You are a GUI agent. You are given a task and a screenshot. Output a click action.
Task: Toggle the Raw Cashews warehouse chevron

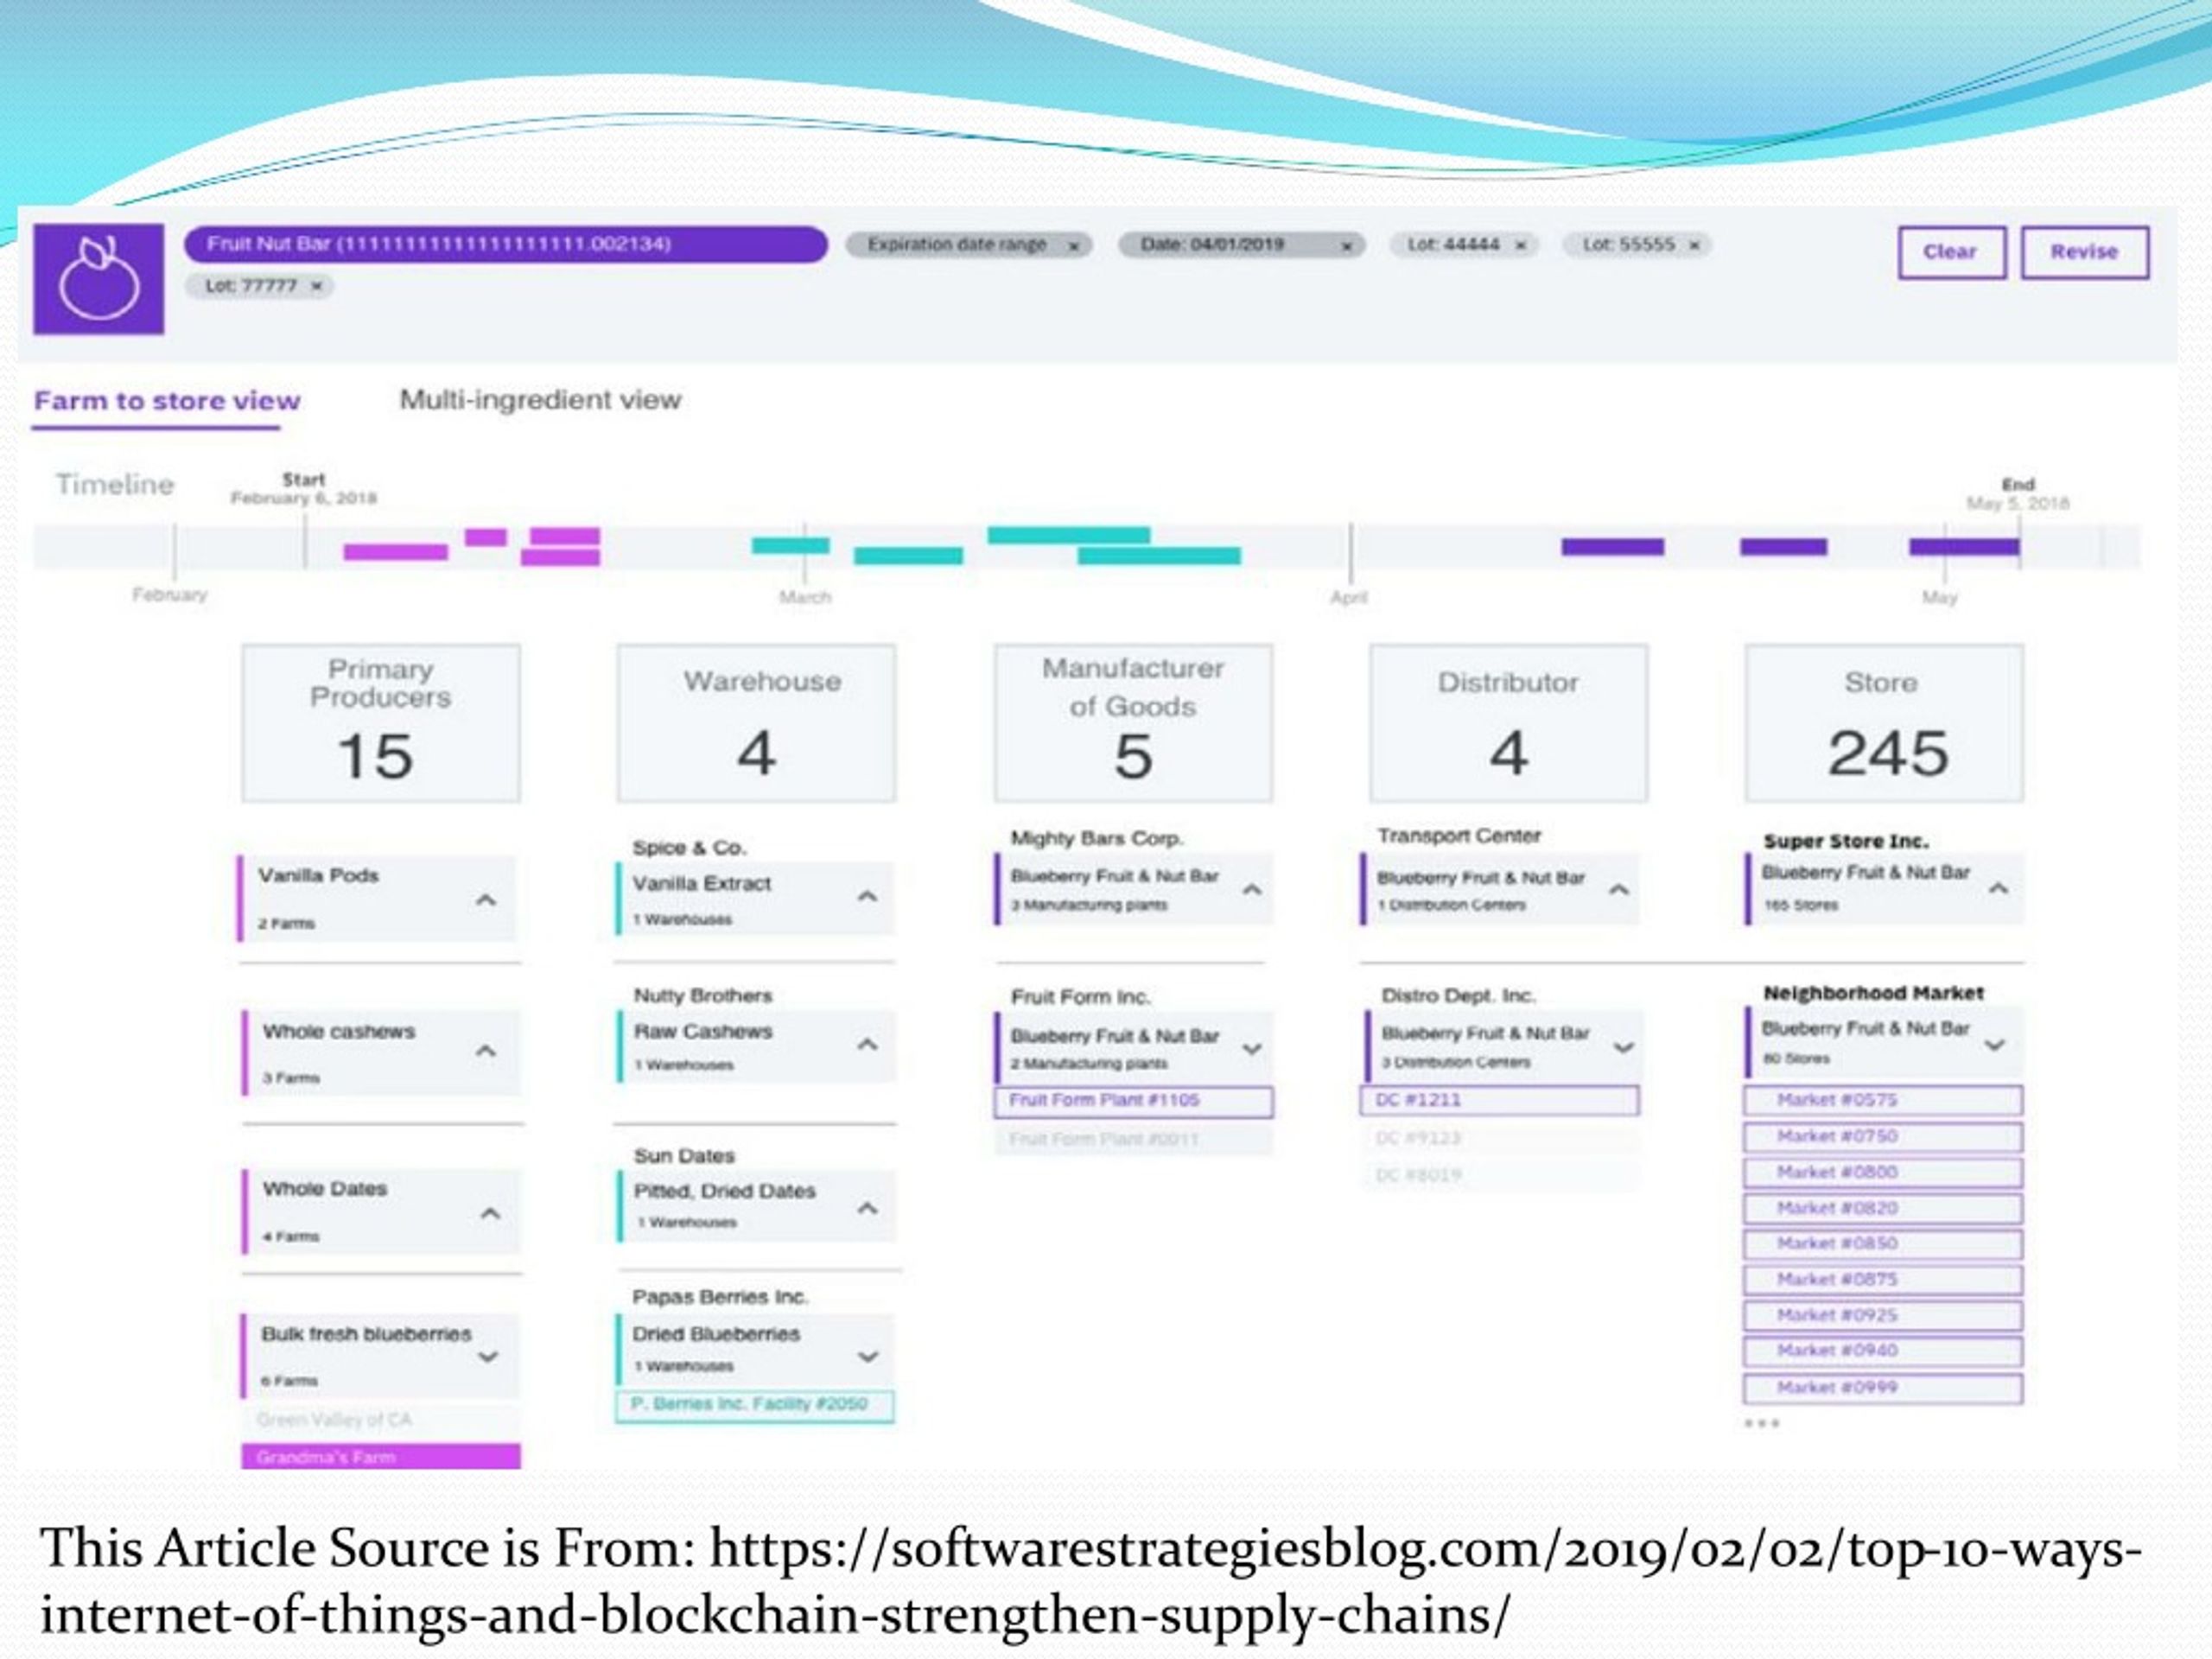tap(867, 1045)
